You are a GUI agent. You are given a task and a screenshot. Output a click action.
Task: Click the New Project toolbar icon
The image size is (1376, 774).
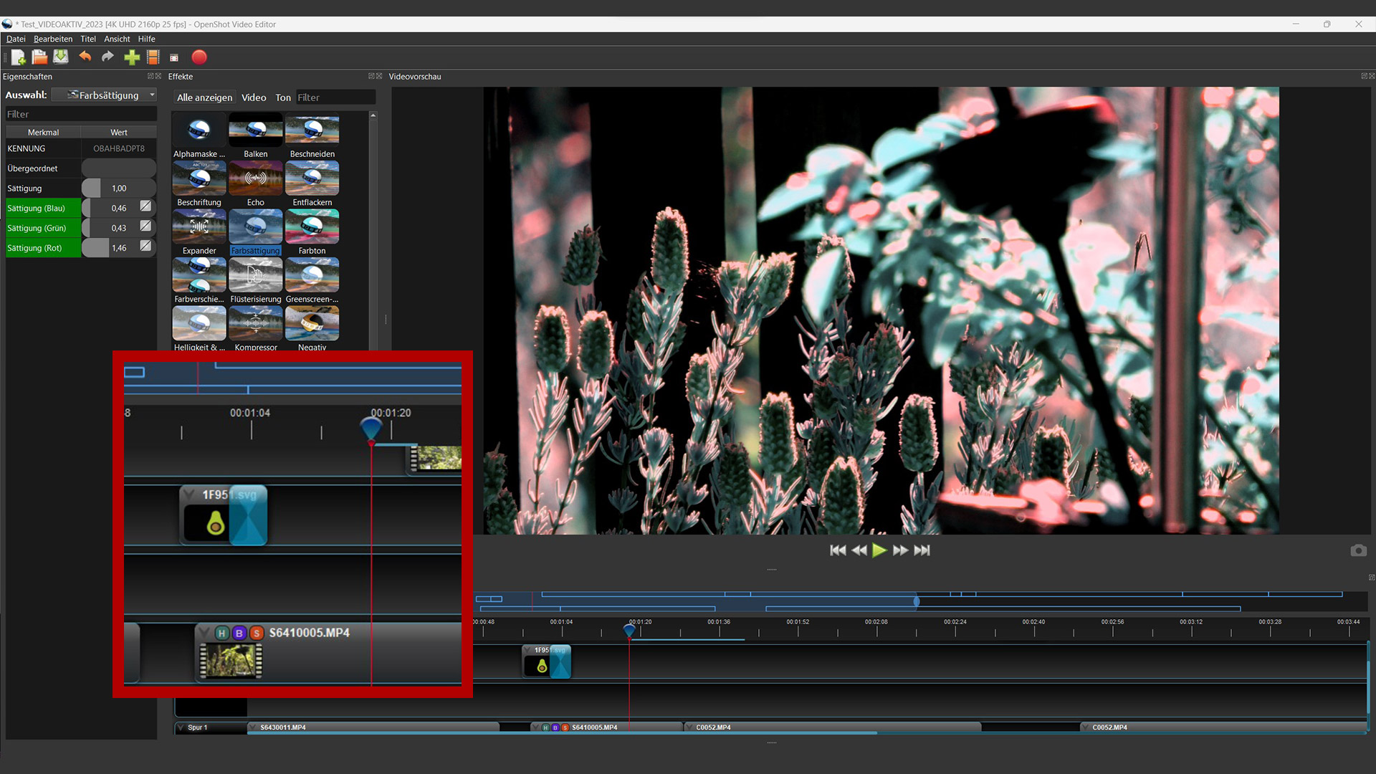pos(18,57)
